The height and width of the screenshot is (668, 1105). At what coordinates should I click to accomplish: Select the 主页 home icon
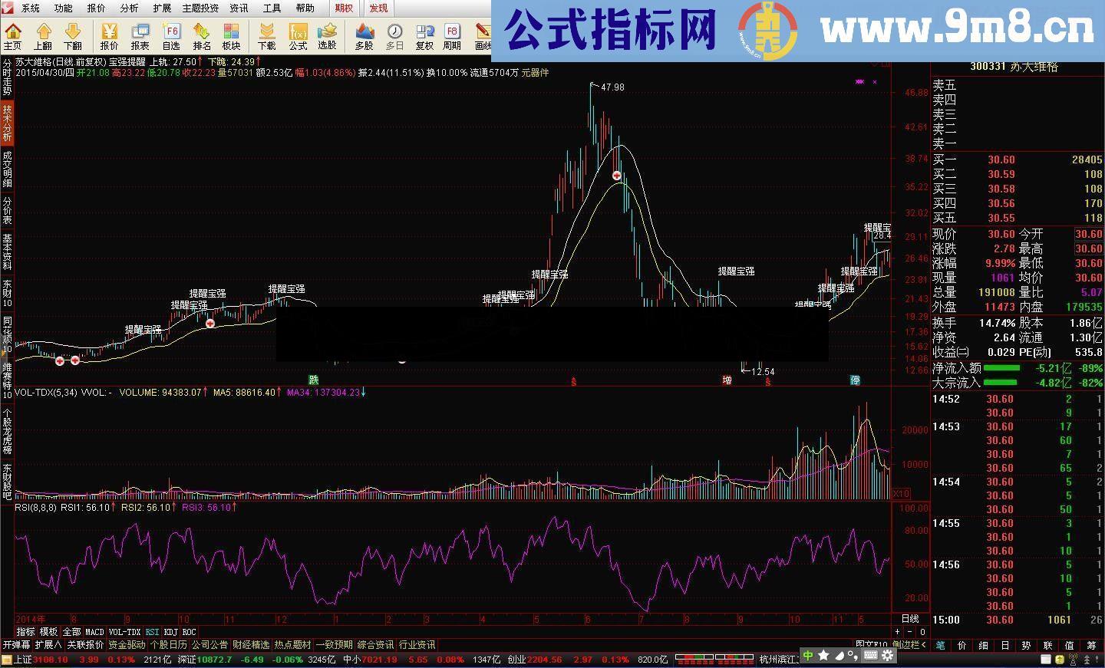pos(12,35)
